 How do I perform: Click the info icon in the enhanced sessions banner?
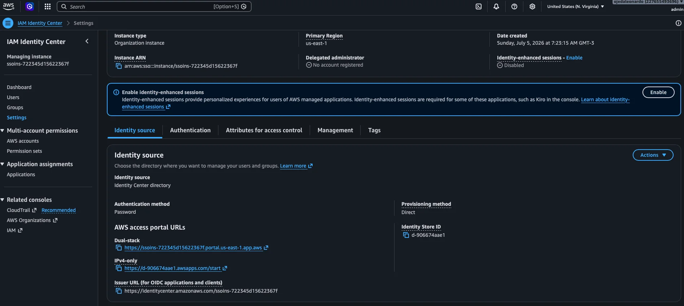116,92
